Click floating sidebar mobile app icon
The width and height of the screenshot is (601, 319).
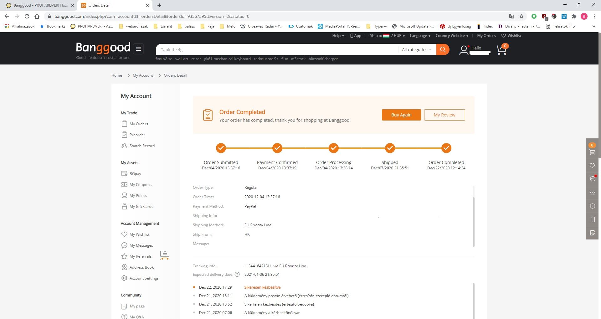592,219
